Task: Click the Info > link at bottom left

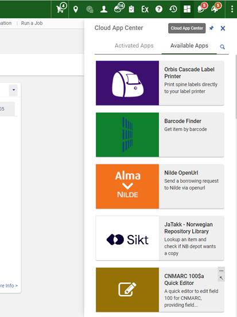Action: click(x=9, y=285)
